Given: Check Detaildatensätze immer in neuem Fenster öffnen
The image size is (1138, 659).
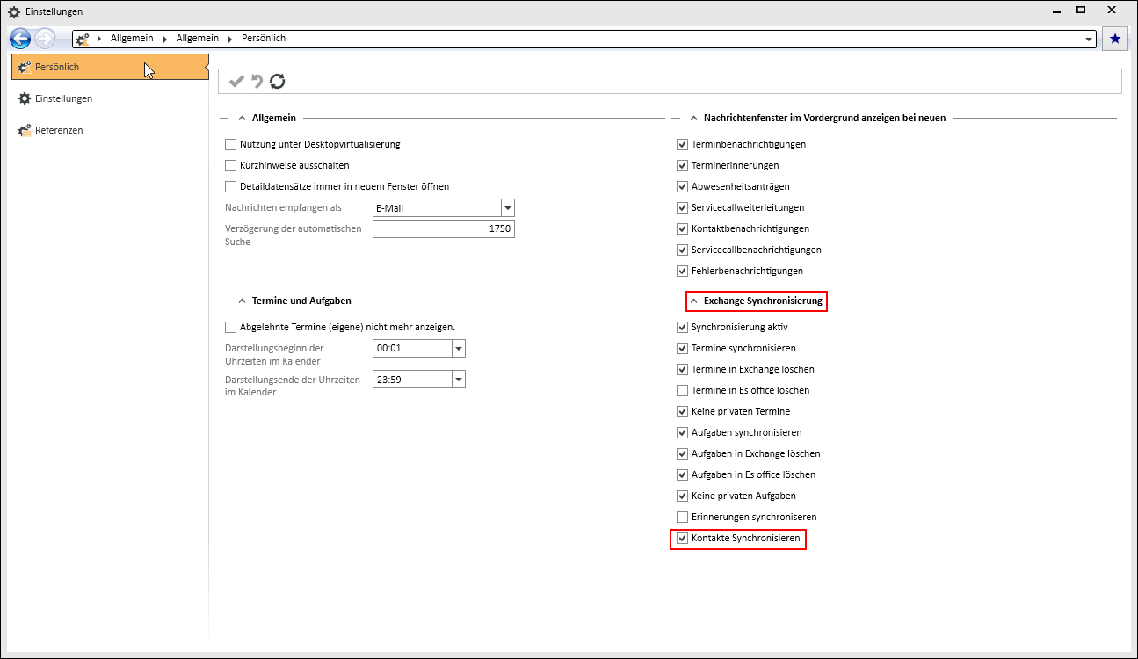Looking at the screenshot, I should coord(231,186).
